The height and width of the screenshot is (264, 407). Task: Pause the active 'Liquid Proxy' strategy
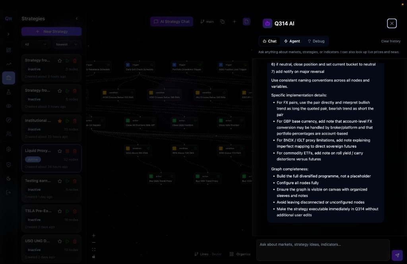tap(67, 151)
